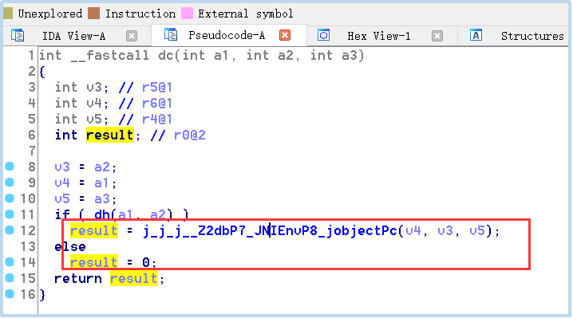Toggle breakpoint dot on line 15
Viewport: 573px width, 318px height.
10,278
